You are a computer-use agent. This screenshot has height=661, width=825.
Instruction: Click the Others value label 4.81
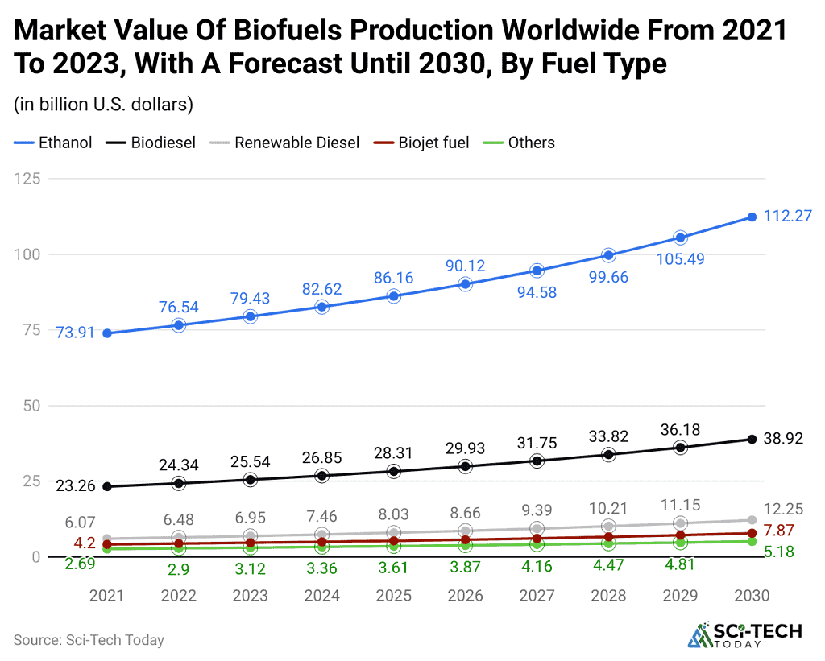click(x=680, y=564)
